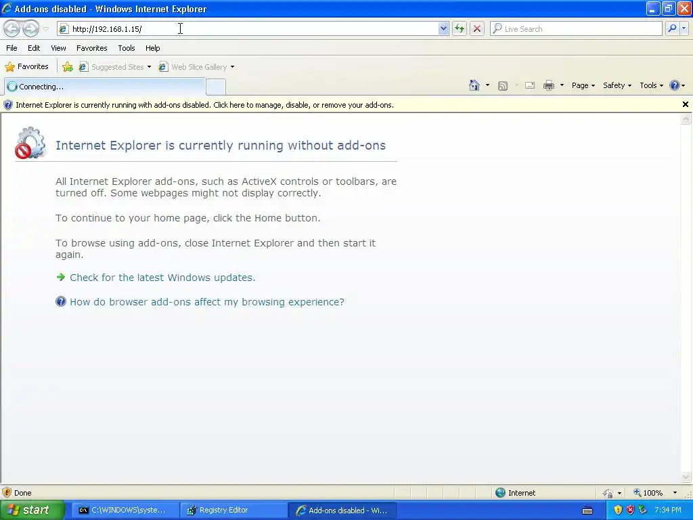Image resolution: width=693 pixels, height=520 pixels.
Task: Close the information bar
Action: click(685, 104)
